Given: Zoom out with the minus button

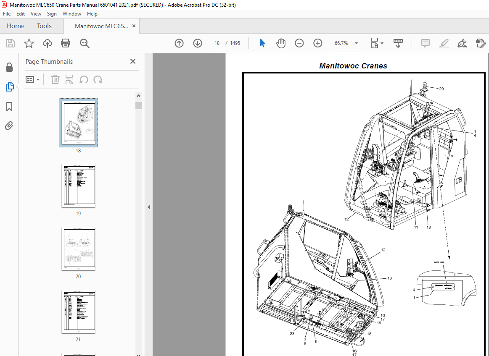Looking at the screenshot, I should pos(299,43).
